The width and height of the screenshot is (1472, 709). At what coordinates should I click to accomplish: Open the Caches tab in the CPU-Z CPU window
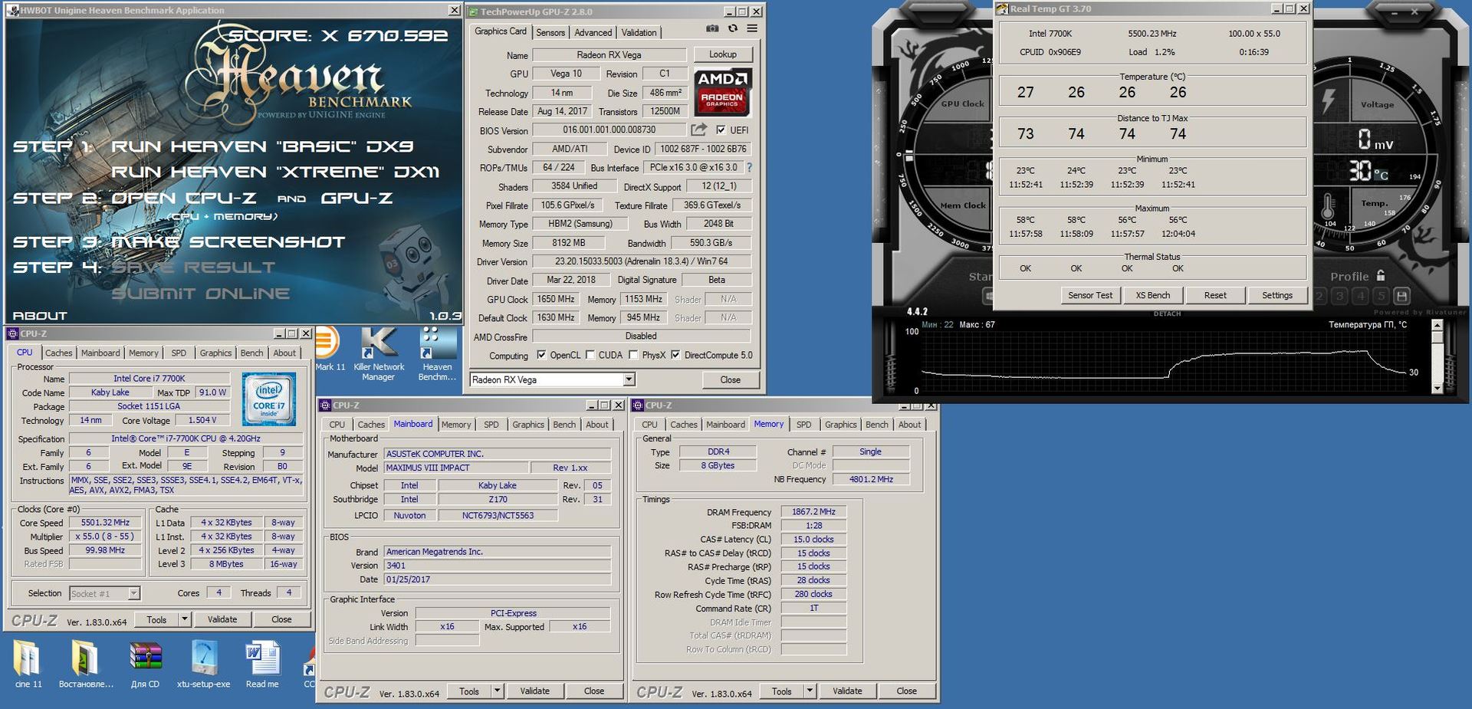click(x=58, y=353)
